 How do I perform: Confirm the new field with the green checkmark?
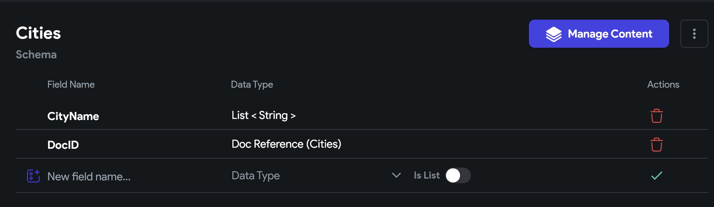tap(656, 175)
